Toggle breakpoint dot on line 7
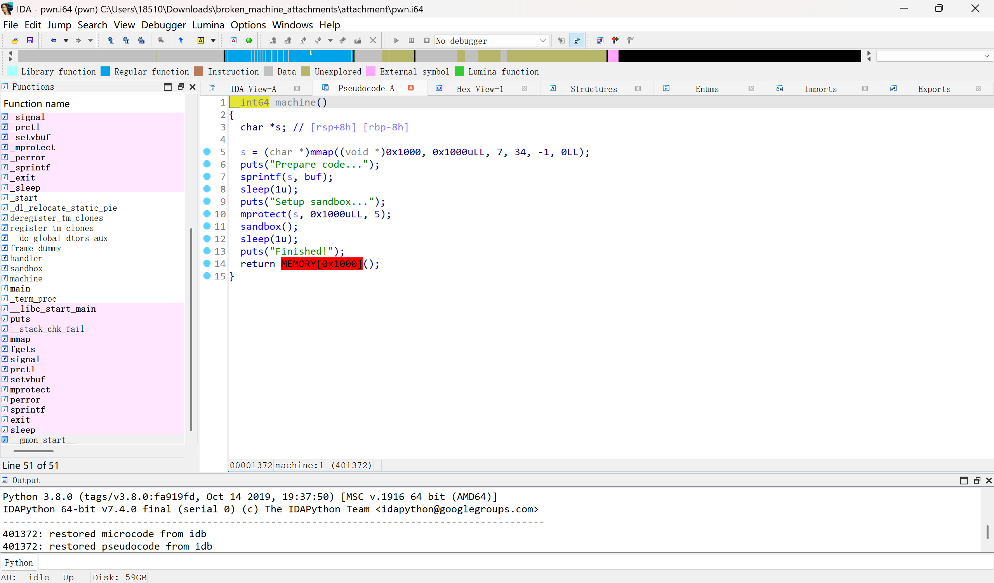This screenshot has width=994, height=583. click(x=207, y=177)
